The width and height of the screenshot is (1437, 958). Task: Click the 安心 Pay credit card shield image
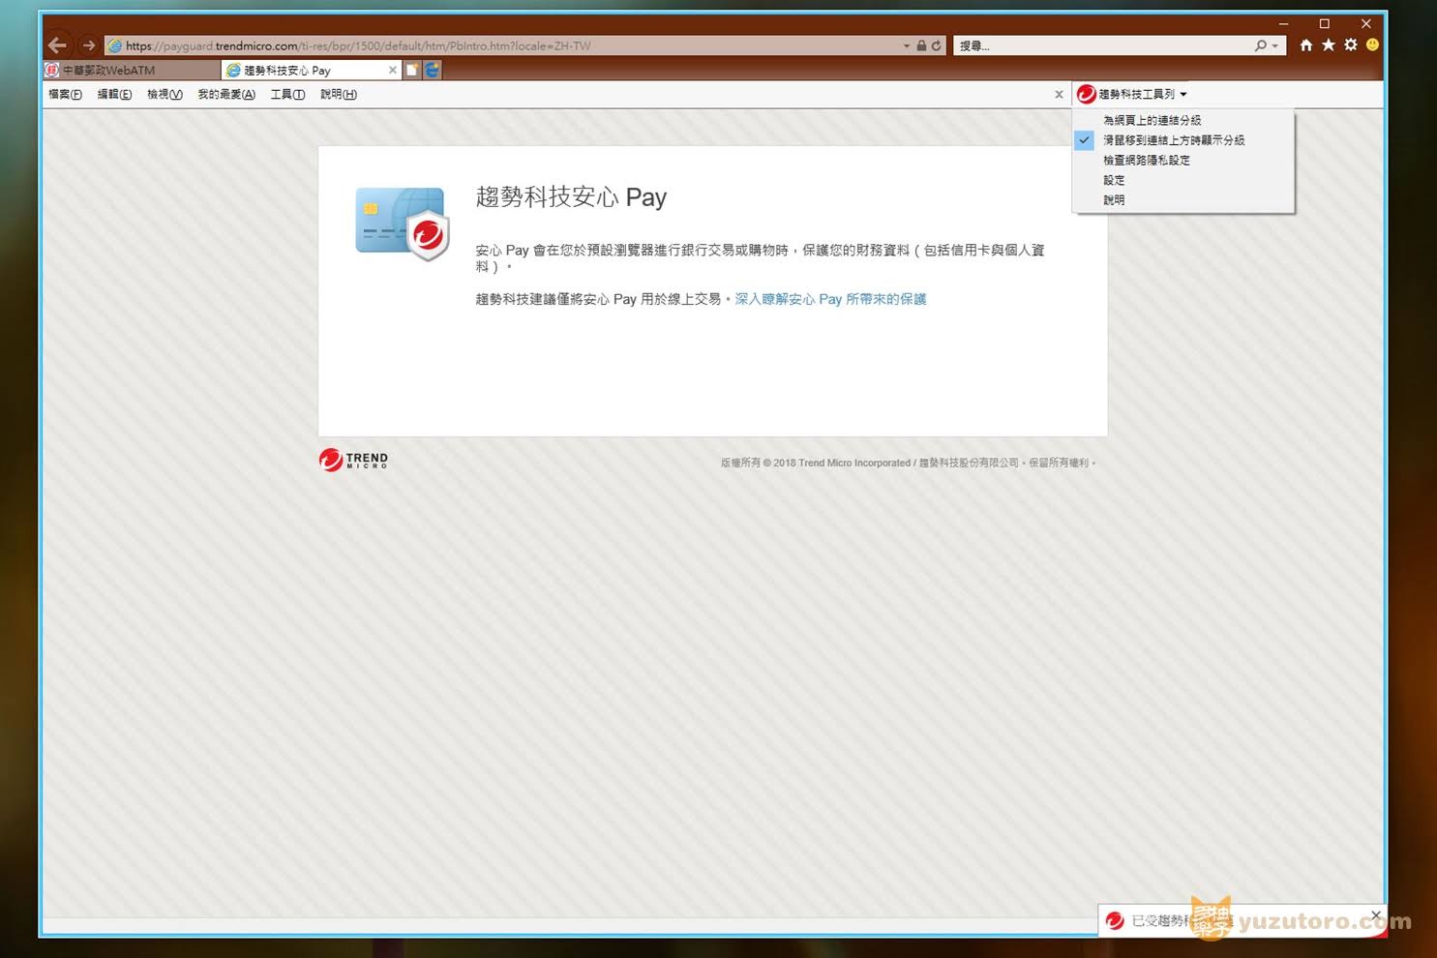(x=403, y=224)
